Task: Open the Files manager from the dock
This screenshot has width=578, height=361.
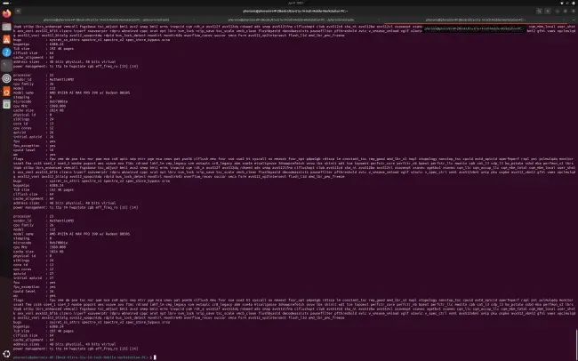Action: click(6, 27)
